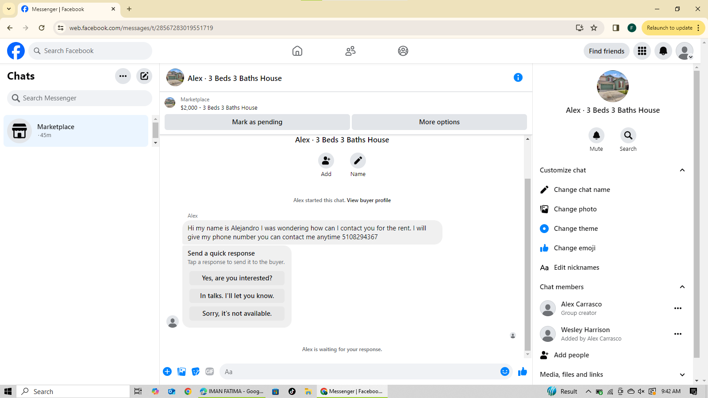This screenshot has height=398, width=708.
Task: Start a new message with compose icon
Action: (x=144, y=76)
